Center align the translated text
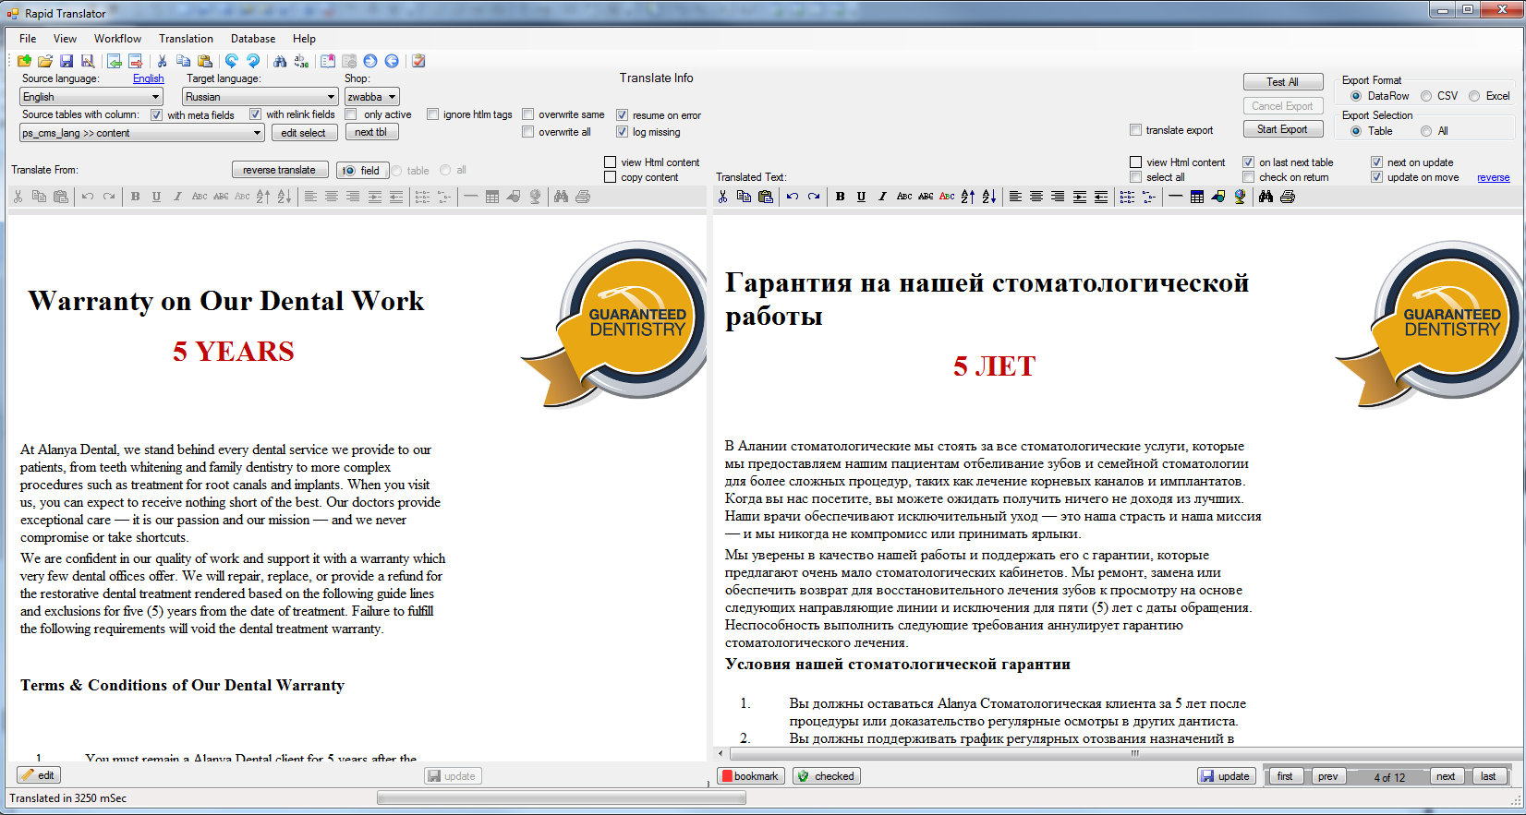 tap(1036, 197)
